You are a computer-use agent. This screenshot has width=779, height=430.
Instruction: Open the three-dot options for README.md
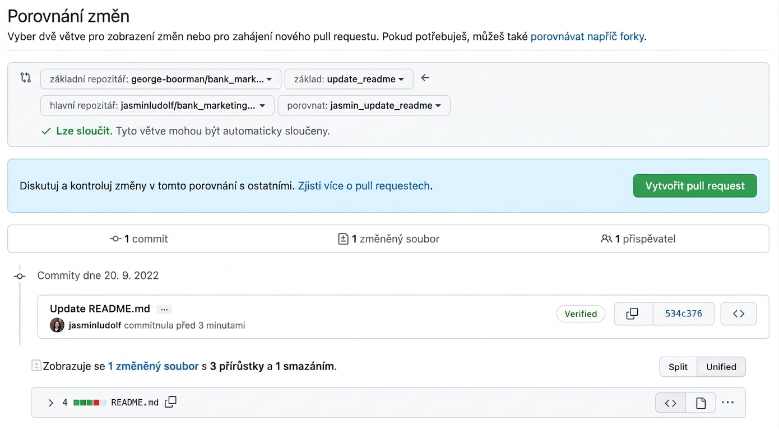(728, 403)
